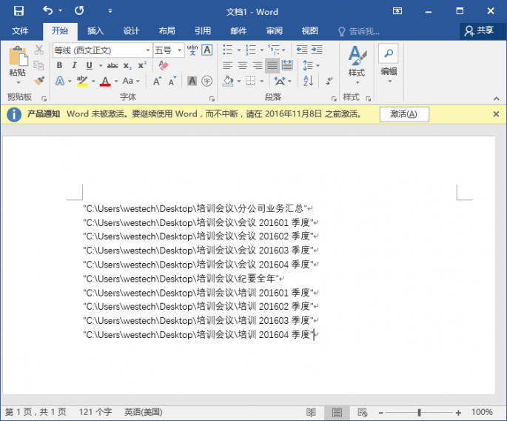
Task: Dismiss the product notification bar
Action: click(x=496, y=114)
